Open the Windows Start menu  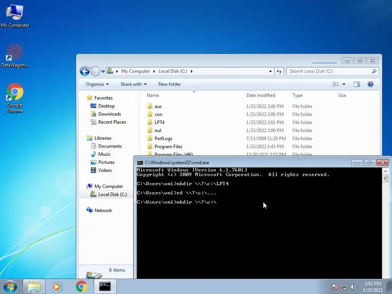coord(10,286)
